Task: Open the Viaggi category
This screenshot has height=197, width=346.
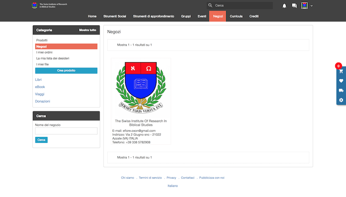Action: click(40, 94)
